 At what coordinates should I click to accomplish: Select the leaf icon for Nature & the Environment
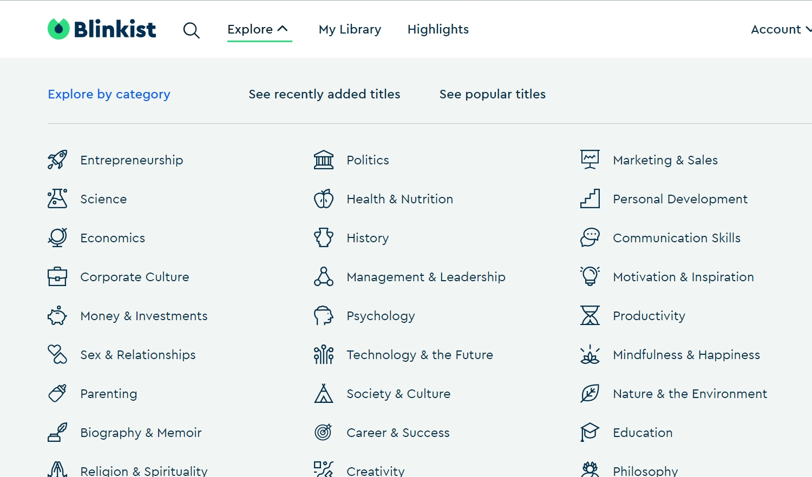(590, 394)
